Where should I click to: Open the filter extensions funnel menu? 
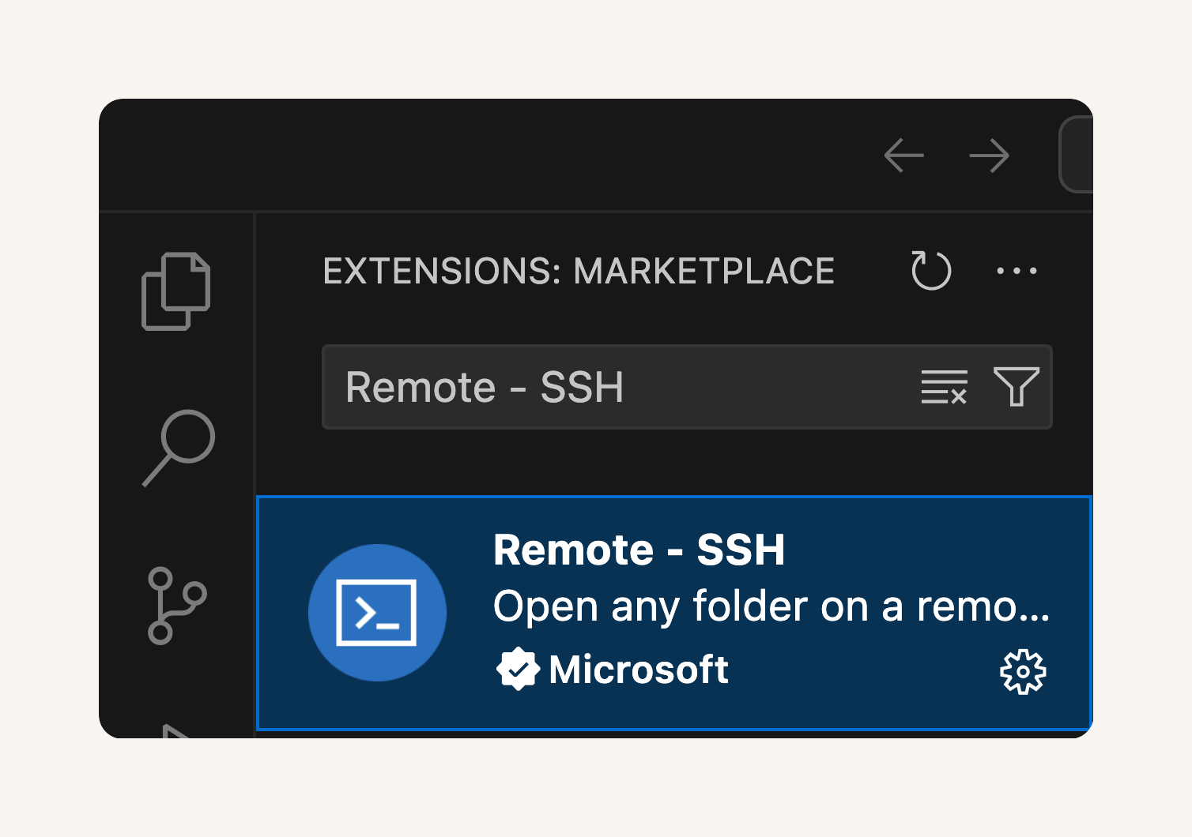1017,387
